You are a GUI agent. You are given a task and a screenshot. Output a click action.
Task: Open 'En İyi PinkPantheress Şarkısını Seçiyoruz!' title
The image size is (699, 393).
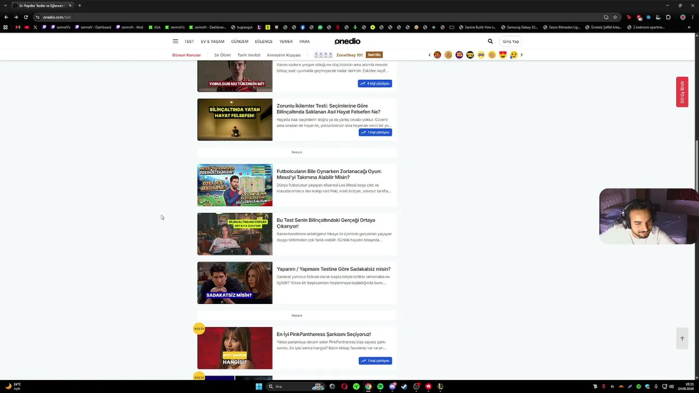click(x=324, y=335)
